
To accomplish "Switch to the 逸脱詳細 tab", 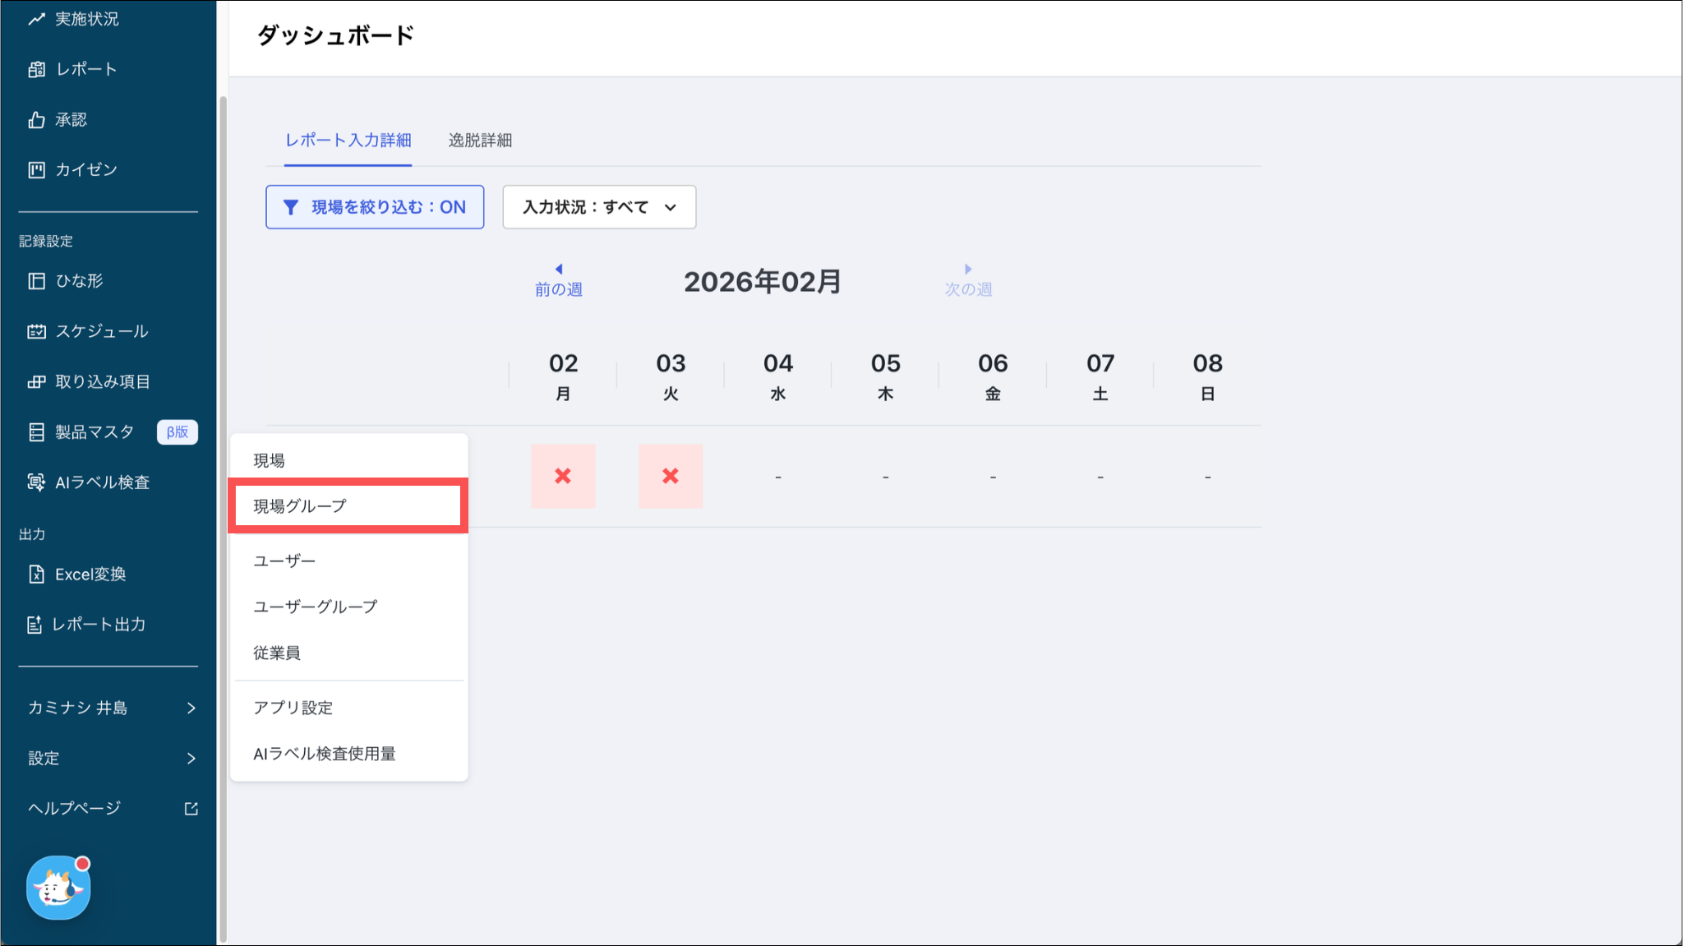I will 480,141.
